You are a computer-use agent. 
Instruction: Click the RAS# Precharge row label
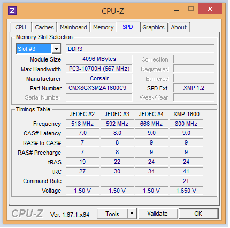[x=39, y=153]
